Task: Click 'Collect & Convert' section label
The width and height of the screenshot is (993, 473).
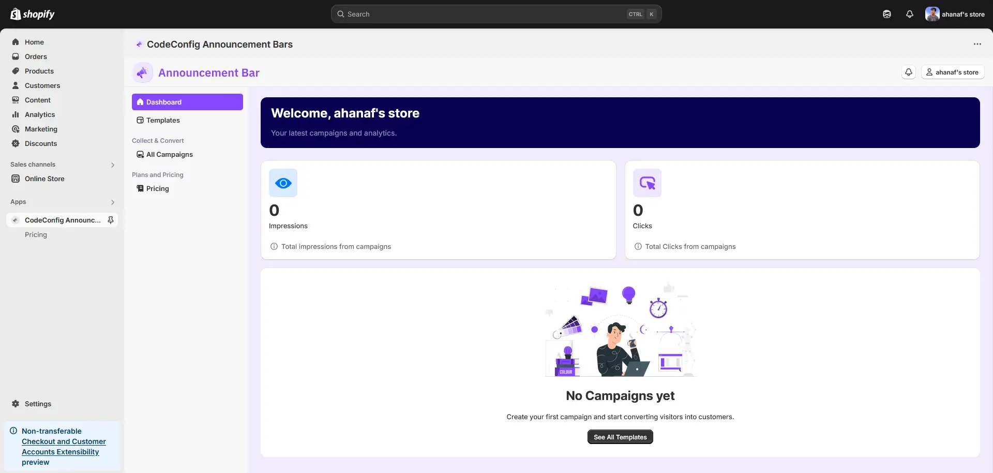Action: (x=158, y=140)
